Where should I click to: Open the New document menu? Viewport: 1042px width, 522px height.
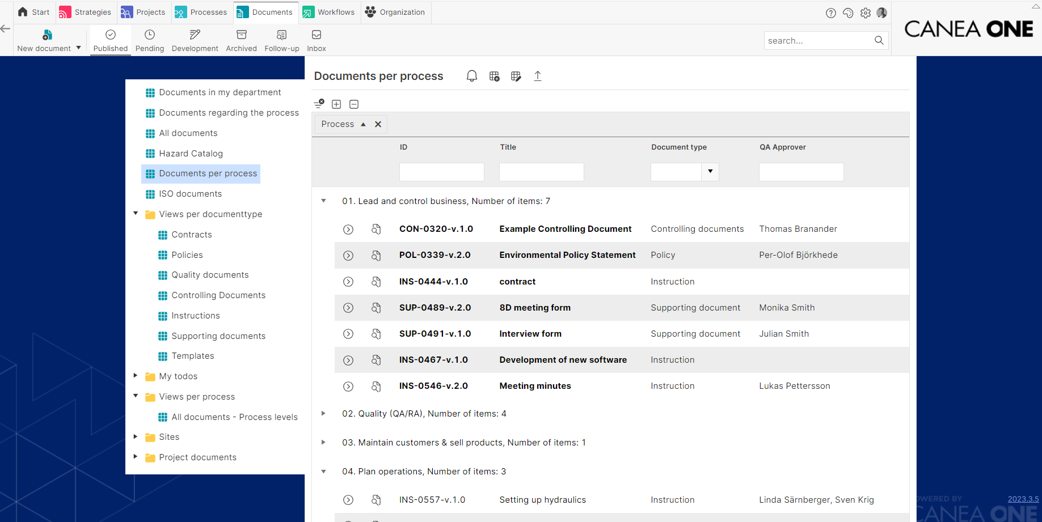pyautogui.click(x=49, y=41)
